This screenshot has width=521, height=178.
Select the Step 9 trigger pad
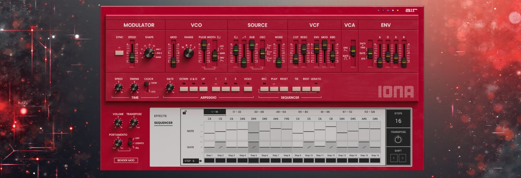click(x=297, y=161)
